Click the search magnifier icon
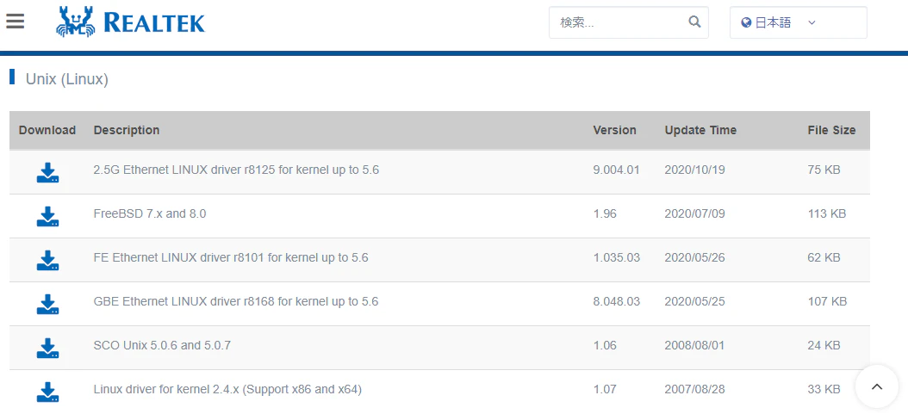The height and width of the screenshot is (420, 908). pos(694,22)
